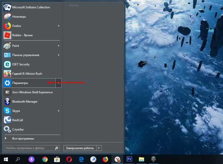
Task: Launch Firefox from the taskbar
Action: coord(105,160)
